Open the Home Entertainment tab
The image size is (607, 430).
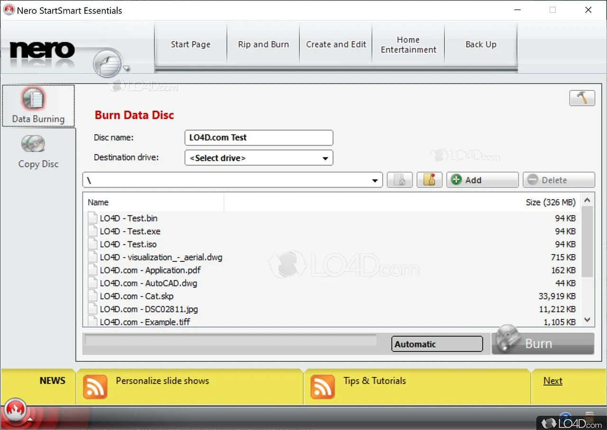tap(408, 45)
